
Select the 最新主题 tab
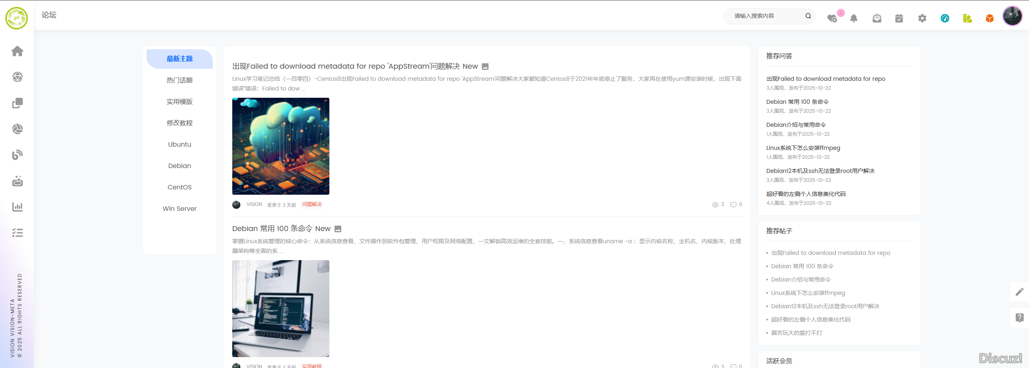coord(180,59)
